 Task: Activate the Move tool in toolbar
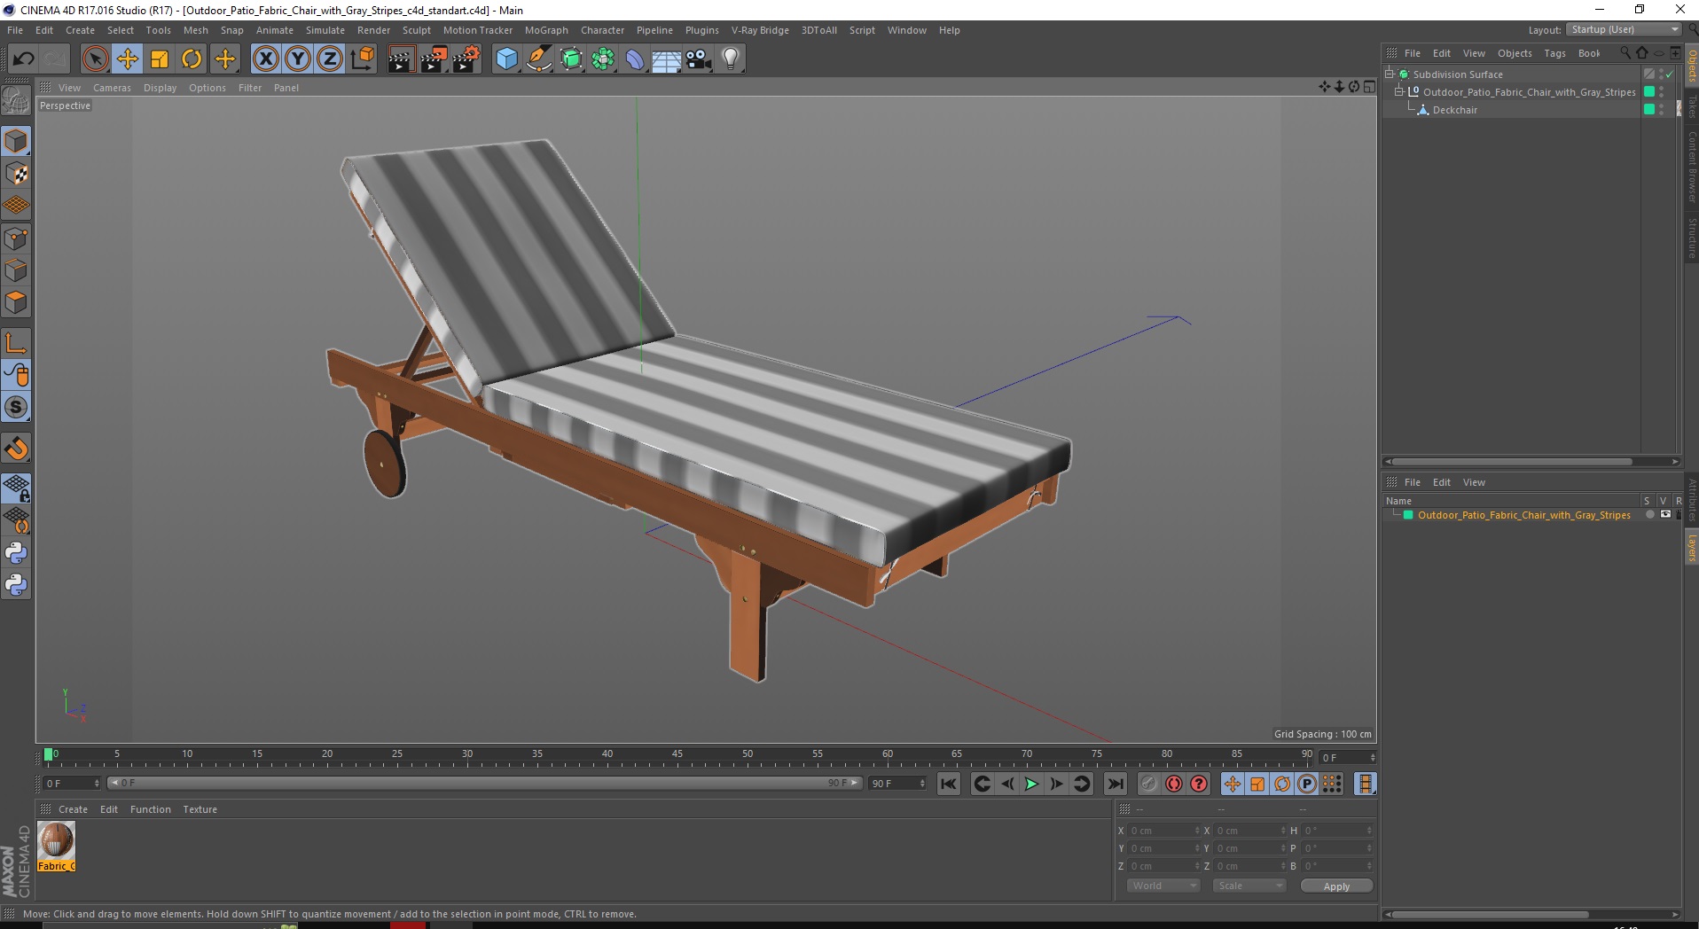tap(128, 59)
